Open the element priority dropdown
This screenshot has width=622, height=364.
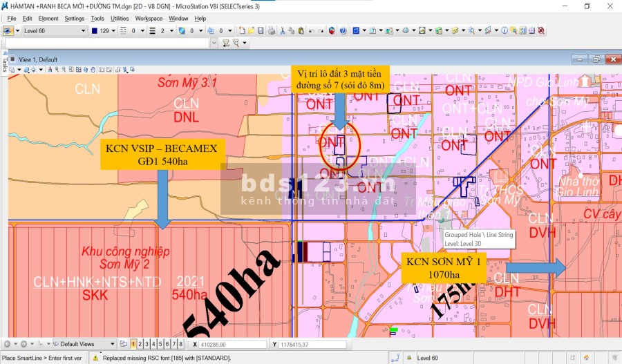pyautogui.click(x=229, y=30)
